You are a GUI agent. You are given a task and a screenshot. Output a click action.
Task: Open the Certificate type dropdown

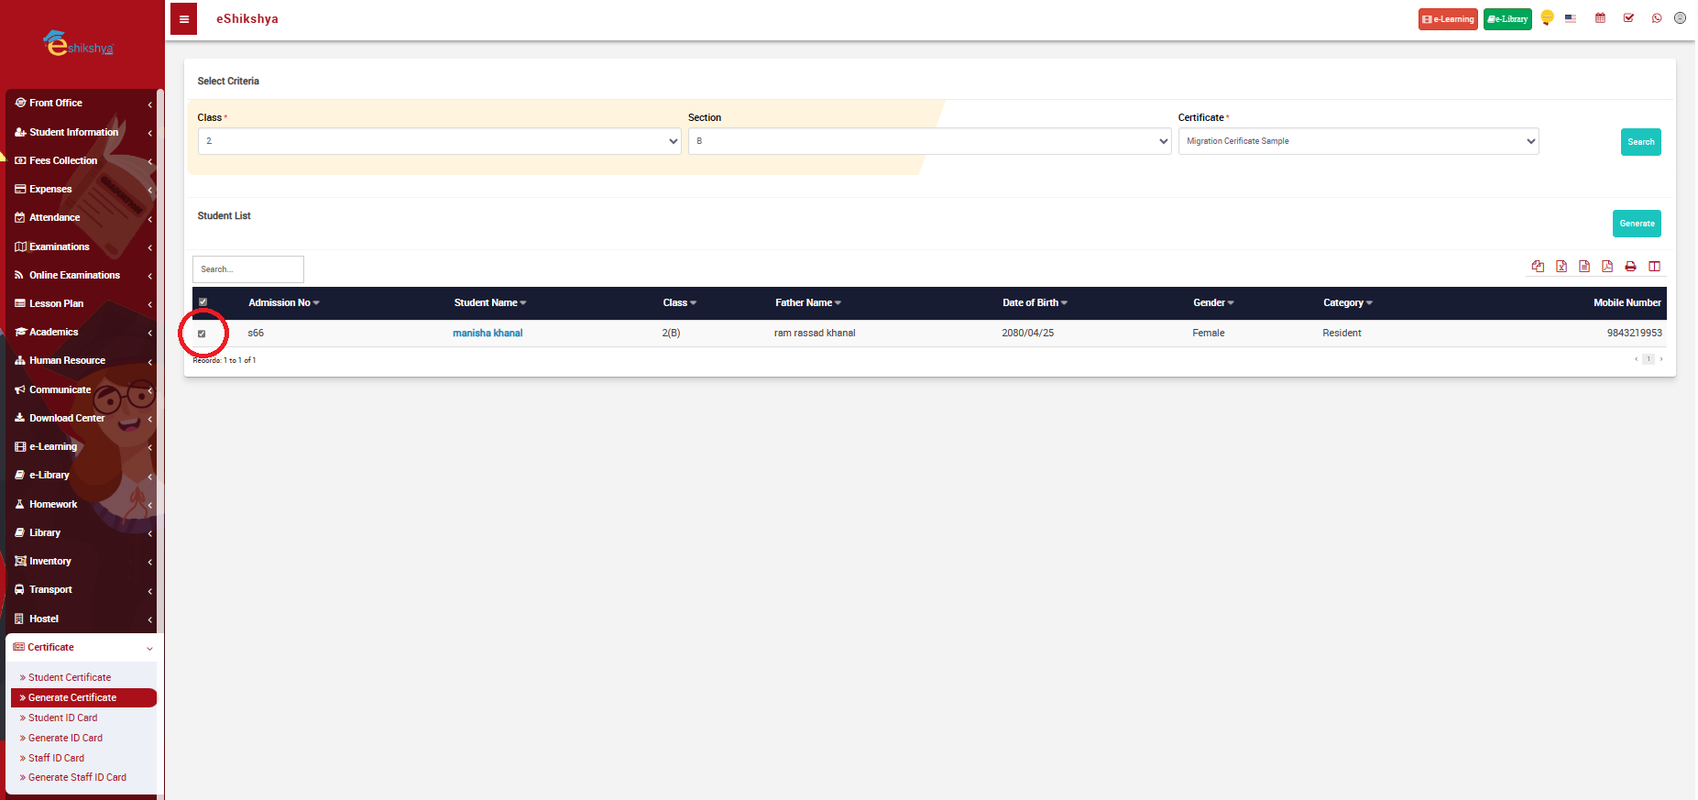click(x=1358, y=141)
